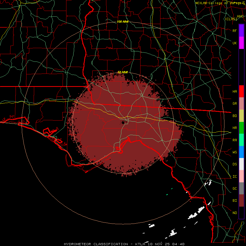Click the green HR legend swatch
Image resolution: width=246 pixels, height=246 pixels.
pos(241,128)
